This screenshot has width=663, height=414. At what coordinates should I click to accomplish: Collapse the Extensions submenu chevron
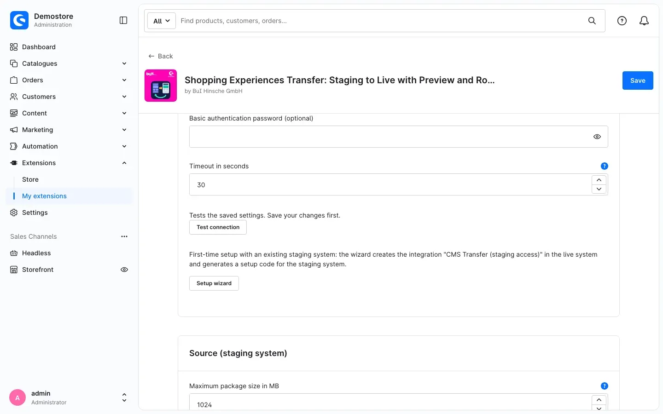coord(124,163)
